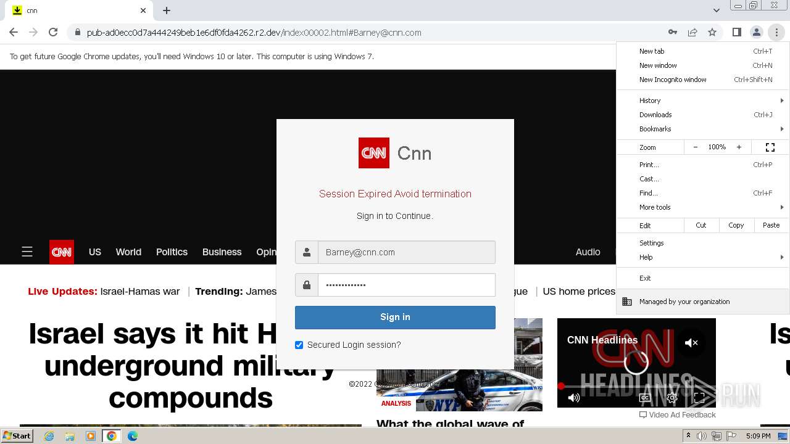Open the CNN hamburger menu

click(27, 252)
